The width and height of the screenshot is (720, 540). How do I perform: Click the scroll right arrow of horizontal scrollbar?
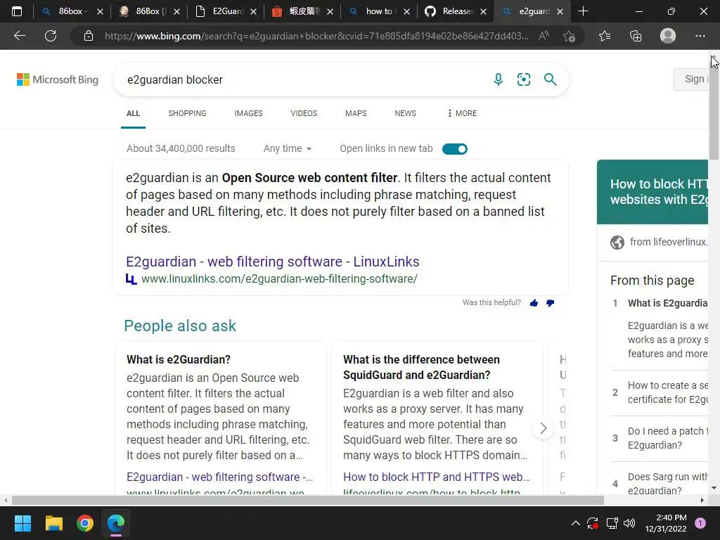pos(702,500)
